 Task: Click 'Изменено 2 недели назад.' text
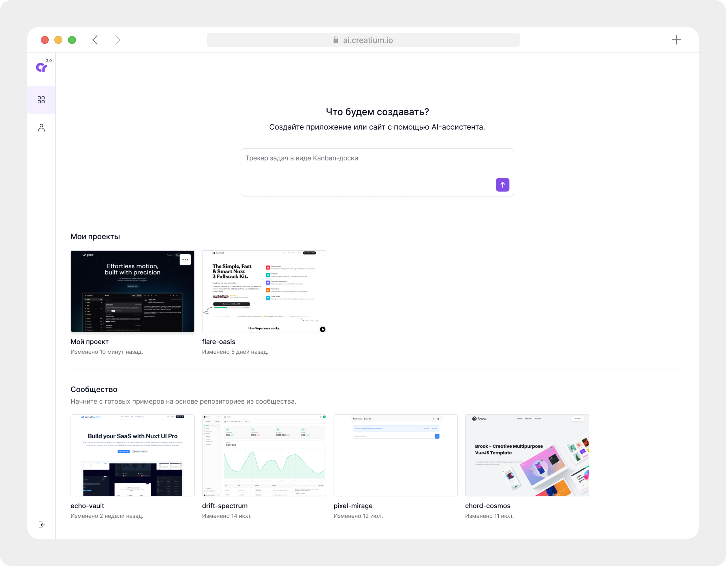107,516
